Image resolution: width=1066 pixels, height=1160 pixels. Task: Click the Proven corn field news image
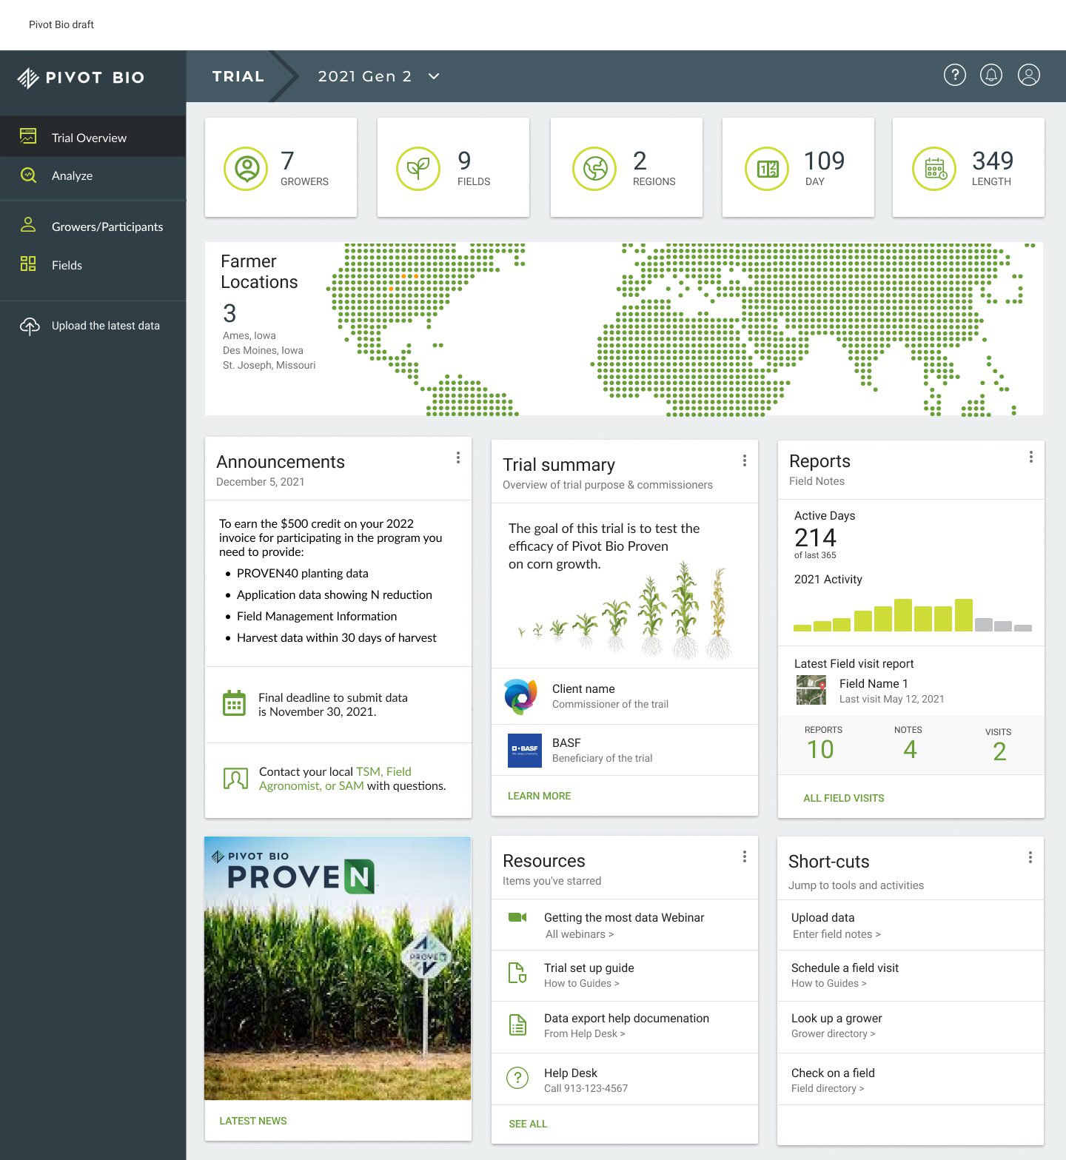pyautogui.click(x=338, y=968)
